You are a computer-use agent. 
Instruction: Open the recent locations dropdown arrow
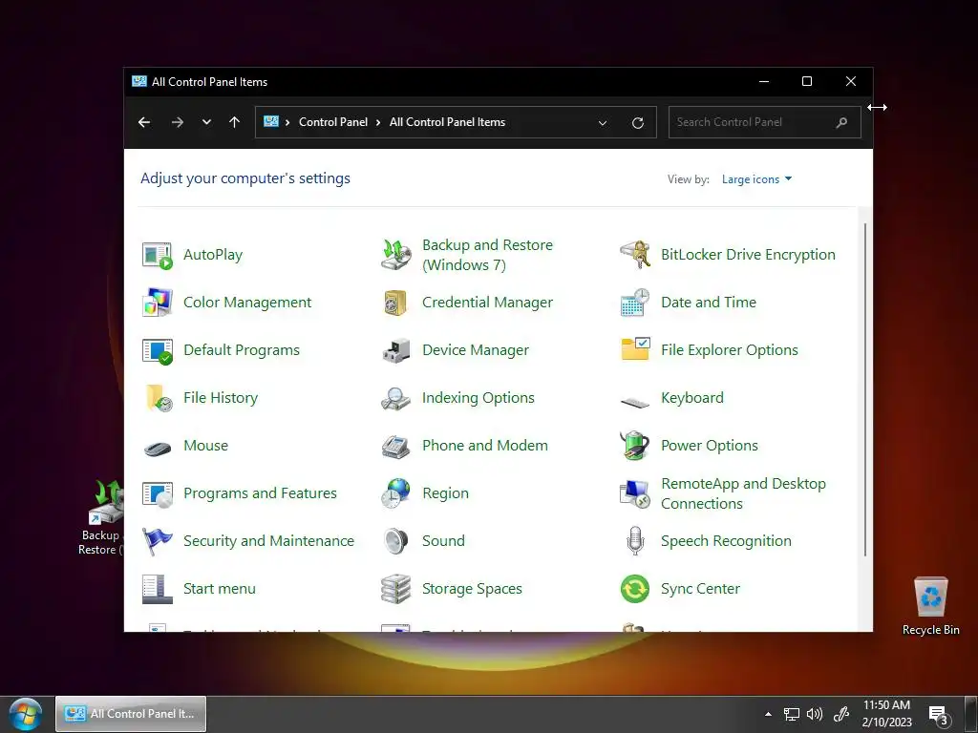click(x=206, y=122)
